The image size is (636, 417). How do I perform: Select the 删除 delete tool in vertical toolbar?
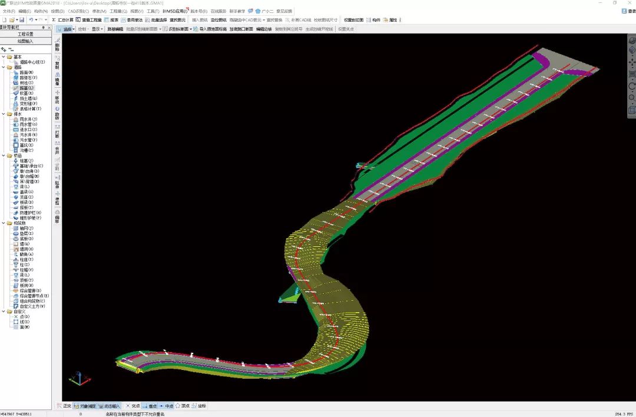[x=57, y=46]
